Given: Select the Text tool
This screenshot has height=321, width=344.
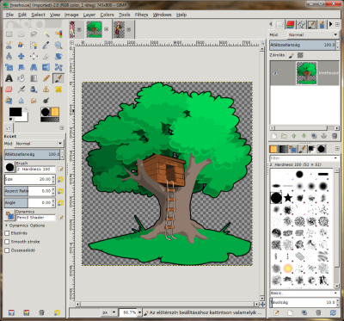Looking at the screenshot, I should point(9,78).
